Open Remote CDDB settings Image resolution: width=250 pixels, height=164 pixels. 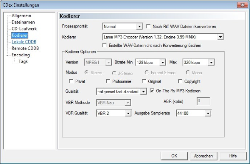point(25,48)
